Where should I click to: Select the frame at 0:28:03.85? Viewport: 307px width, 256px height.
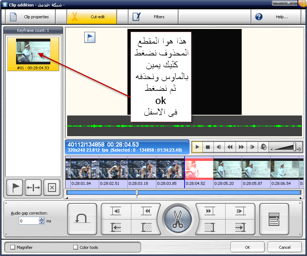170,172
